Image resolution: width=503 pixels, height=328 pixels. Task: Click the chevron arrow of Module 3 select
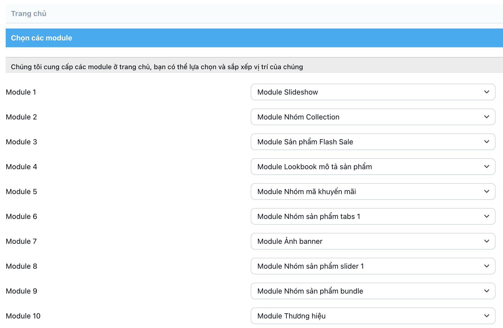tap(486, 142)
